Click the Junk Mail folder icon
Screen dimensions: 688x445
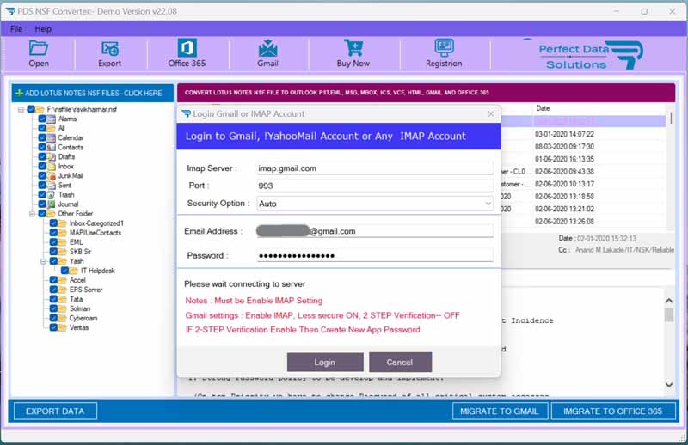(x=52, y=176)
